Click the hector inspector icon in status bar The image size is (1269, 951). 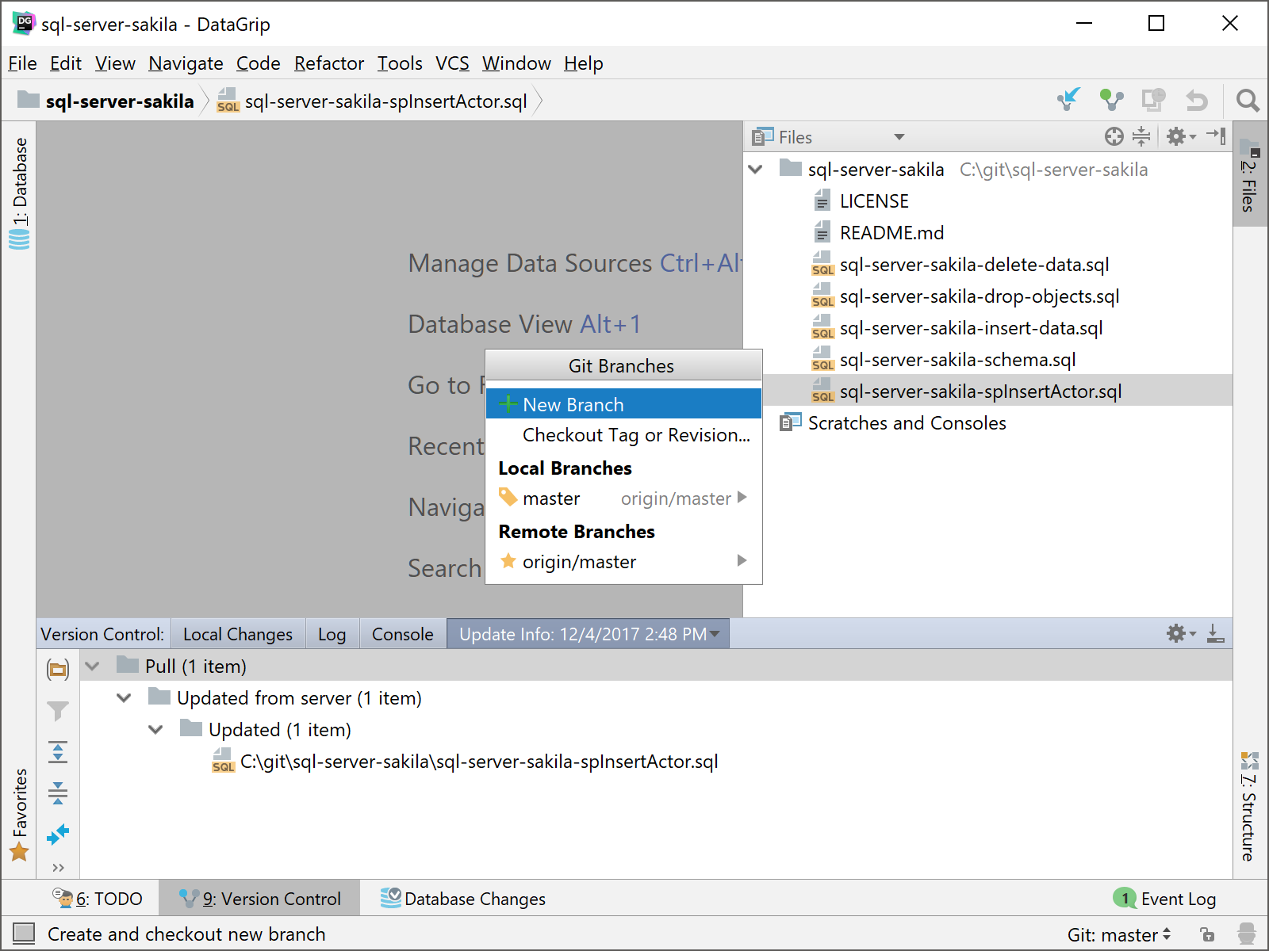1247,934
